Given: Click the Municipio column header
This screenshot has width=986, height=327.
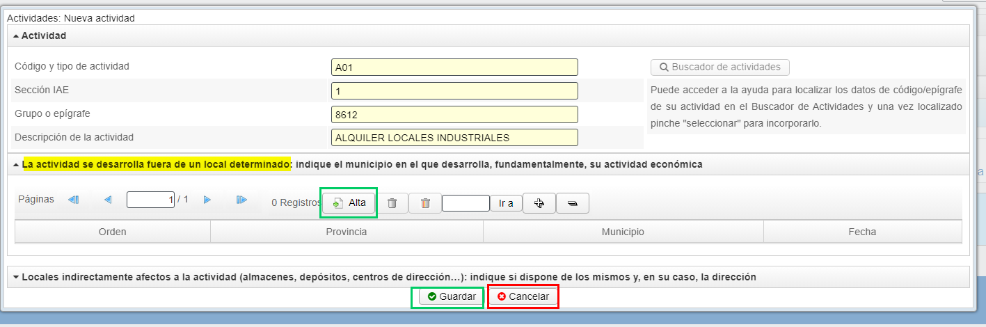Looking at the screenshot, I should coord(623,232).
